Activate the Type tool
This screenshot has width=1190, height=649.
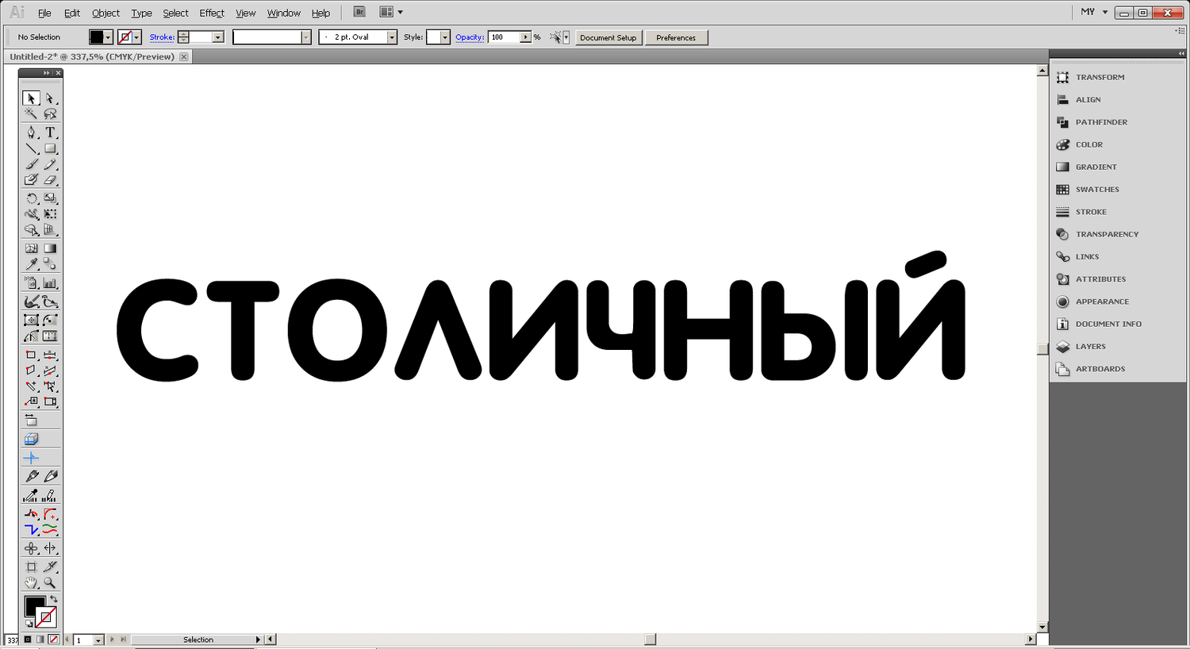point(50,132)
